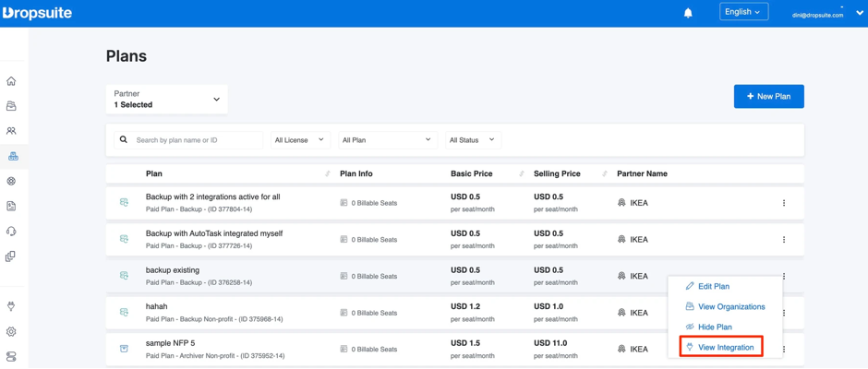The height and width of the screenshot is (369, 868).
Task: Open the headset support icon in sidebar
Action: coord(12,232)
